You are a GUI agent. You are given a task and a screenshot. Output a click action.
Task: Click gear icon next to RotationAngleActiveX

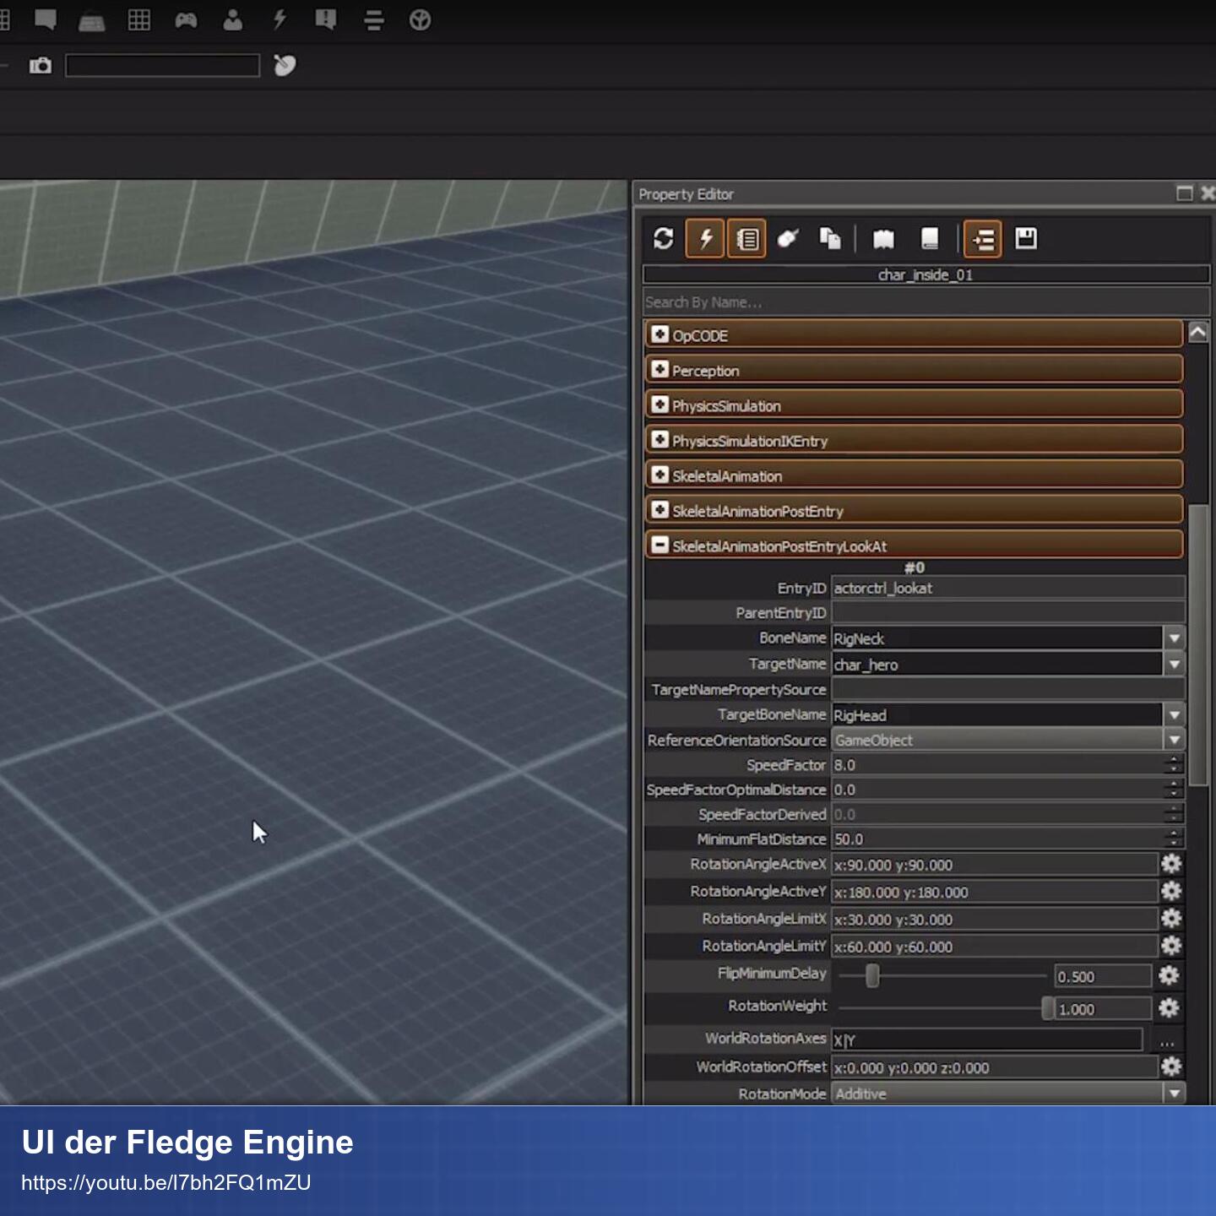pyautogui.click(x=1171, y=864)
